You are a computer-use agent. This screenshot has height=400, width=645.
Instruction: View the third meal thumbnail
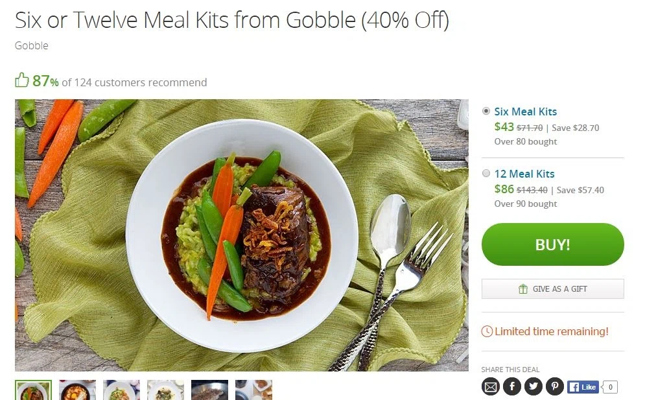121,390
